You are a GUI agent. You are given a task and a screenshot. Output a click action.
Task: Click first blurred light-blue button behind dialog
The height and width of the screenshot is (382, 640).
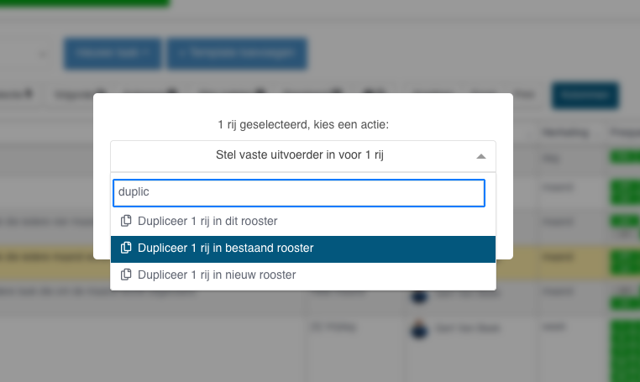[113, 53]
